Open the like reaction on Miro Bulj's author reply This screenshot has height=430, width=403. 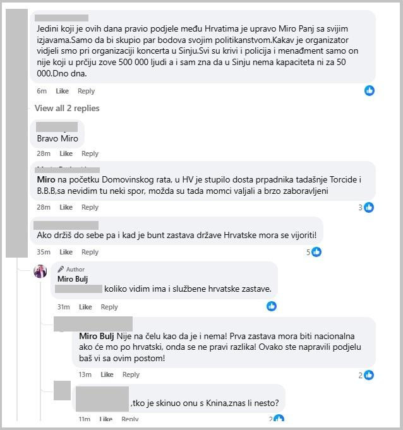point(272,306)
